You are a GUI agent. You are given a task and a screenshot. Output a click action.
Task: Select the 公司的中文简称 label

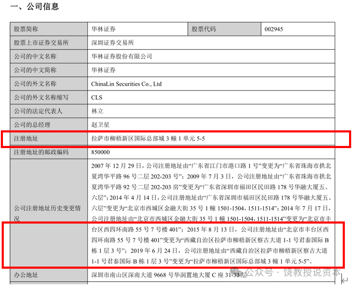click(35, 70)
